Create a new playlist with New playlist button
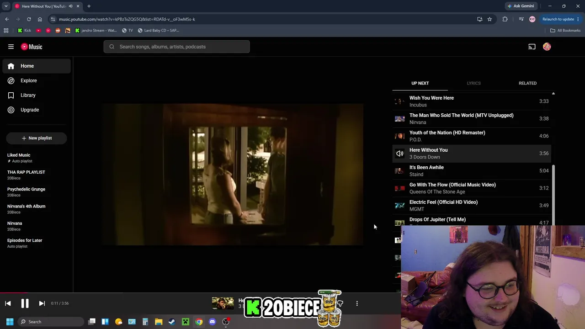The image size is (585, 329). [x=37, y=138]
